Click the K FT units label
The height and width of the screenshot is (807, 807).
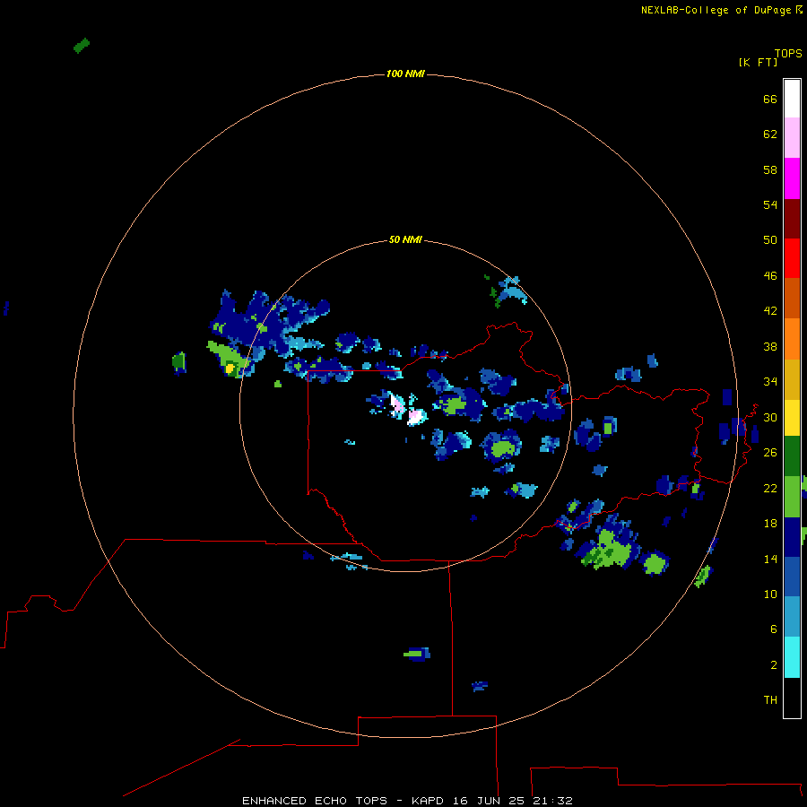tap(759, 63)
